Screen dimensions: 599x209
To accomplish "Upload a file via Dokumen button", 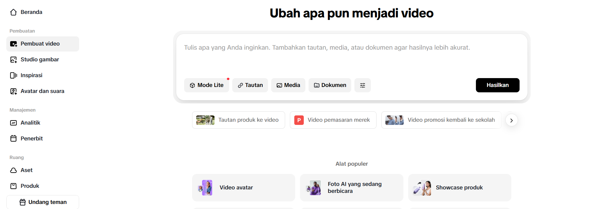I will point(330,85).
